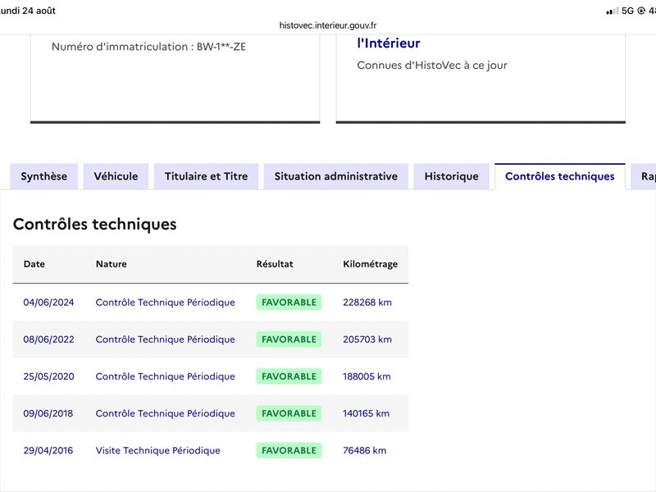Click the Kilométrage column header
Viewport: 656px width, 492px height.
(x=371, y=264)
